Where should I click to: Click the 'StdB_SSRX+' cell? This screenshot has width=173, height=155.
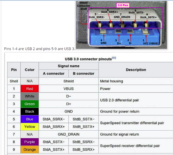coord(84,150)
